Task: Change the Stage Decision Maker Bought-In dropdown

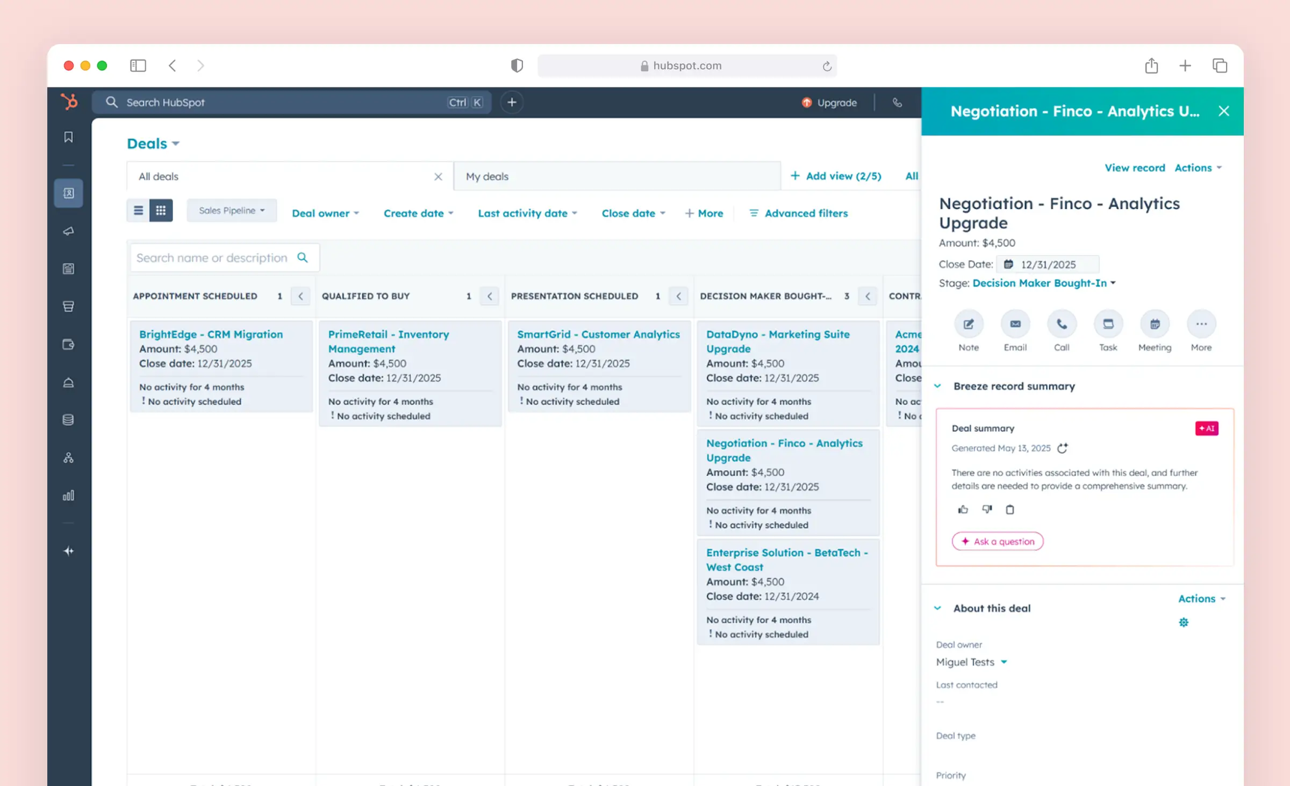Action: pos(1044,283)
